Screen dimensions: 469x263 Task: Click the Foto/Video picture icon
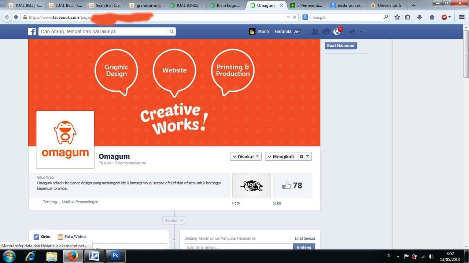point(60,237)
